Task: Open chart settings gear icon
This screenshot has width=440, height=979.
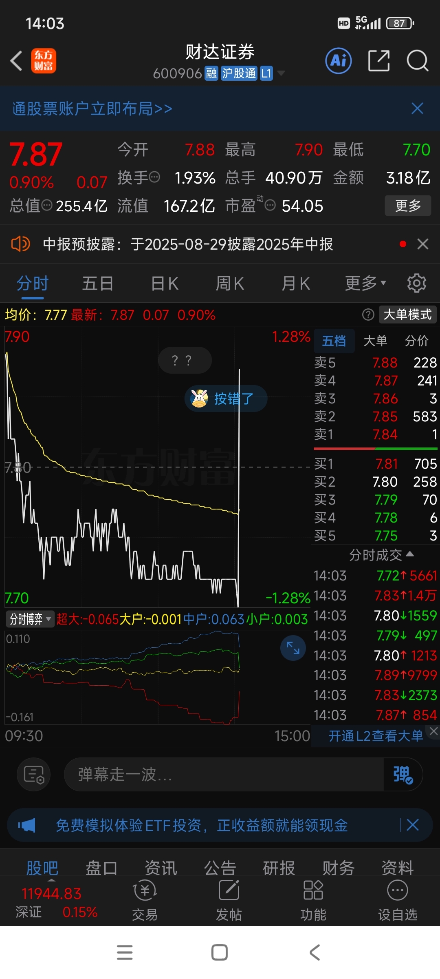Action: (x=417, y=283)
